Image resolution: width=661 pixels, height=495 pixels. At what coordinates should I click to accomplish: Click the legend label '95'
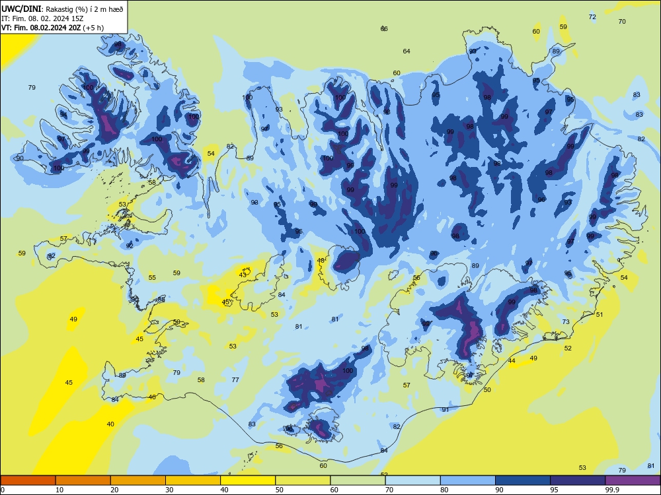554,490
